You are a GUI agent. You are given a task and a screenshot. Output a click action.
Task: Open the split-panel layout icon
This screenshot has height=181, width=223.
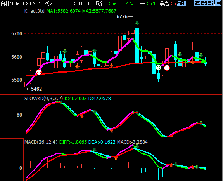(211, 3)
